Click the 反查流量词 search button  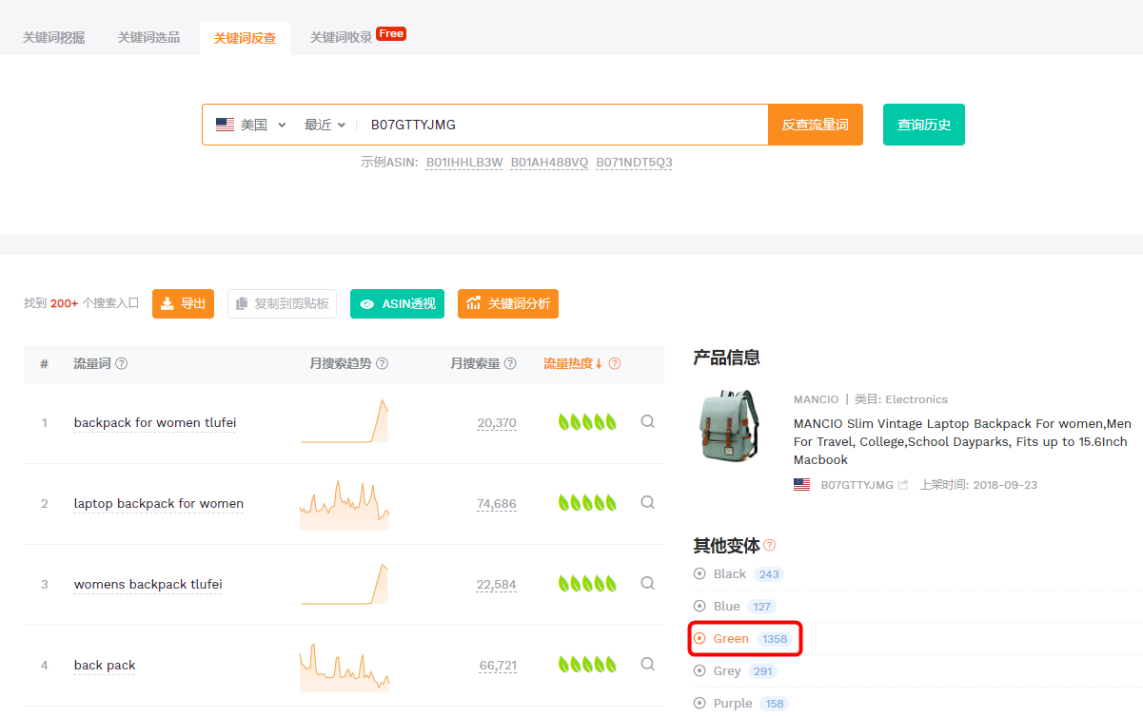(816, 125)
